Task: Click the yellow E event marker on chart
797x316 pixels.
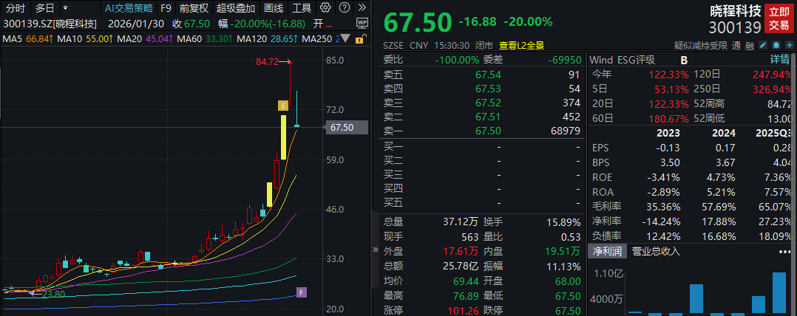Action: [x=282, y=106]
